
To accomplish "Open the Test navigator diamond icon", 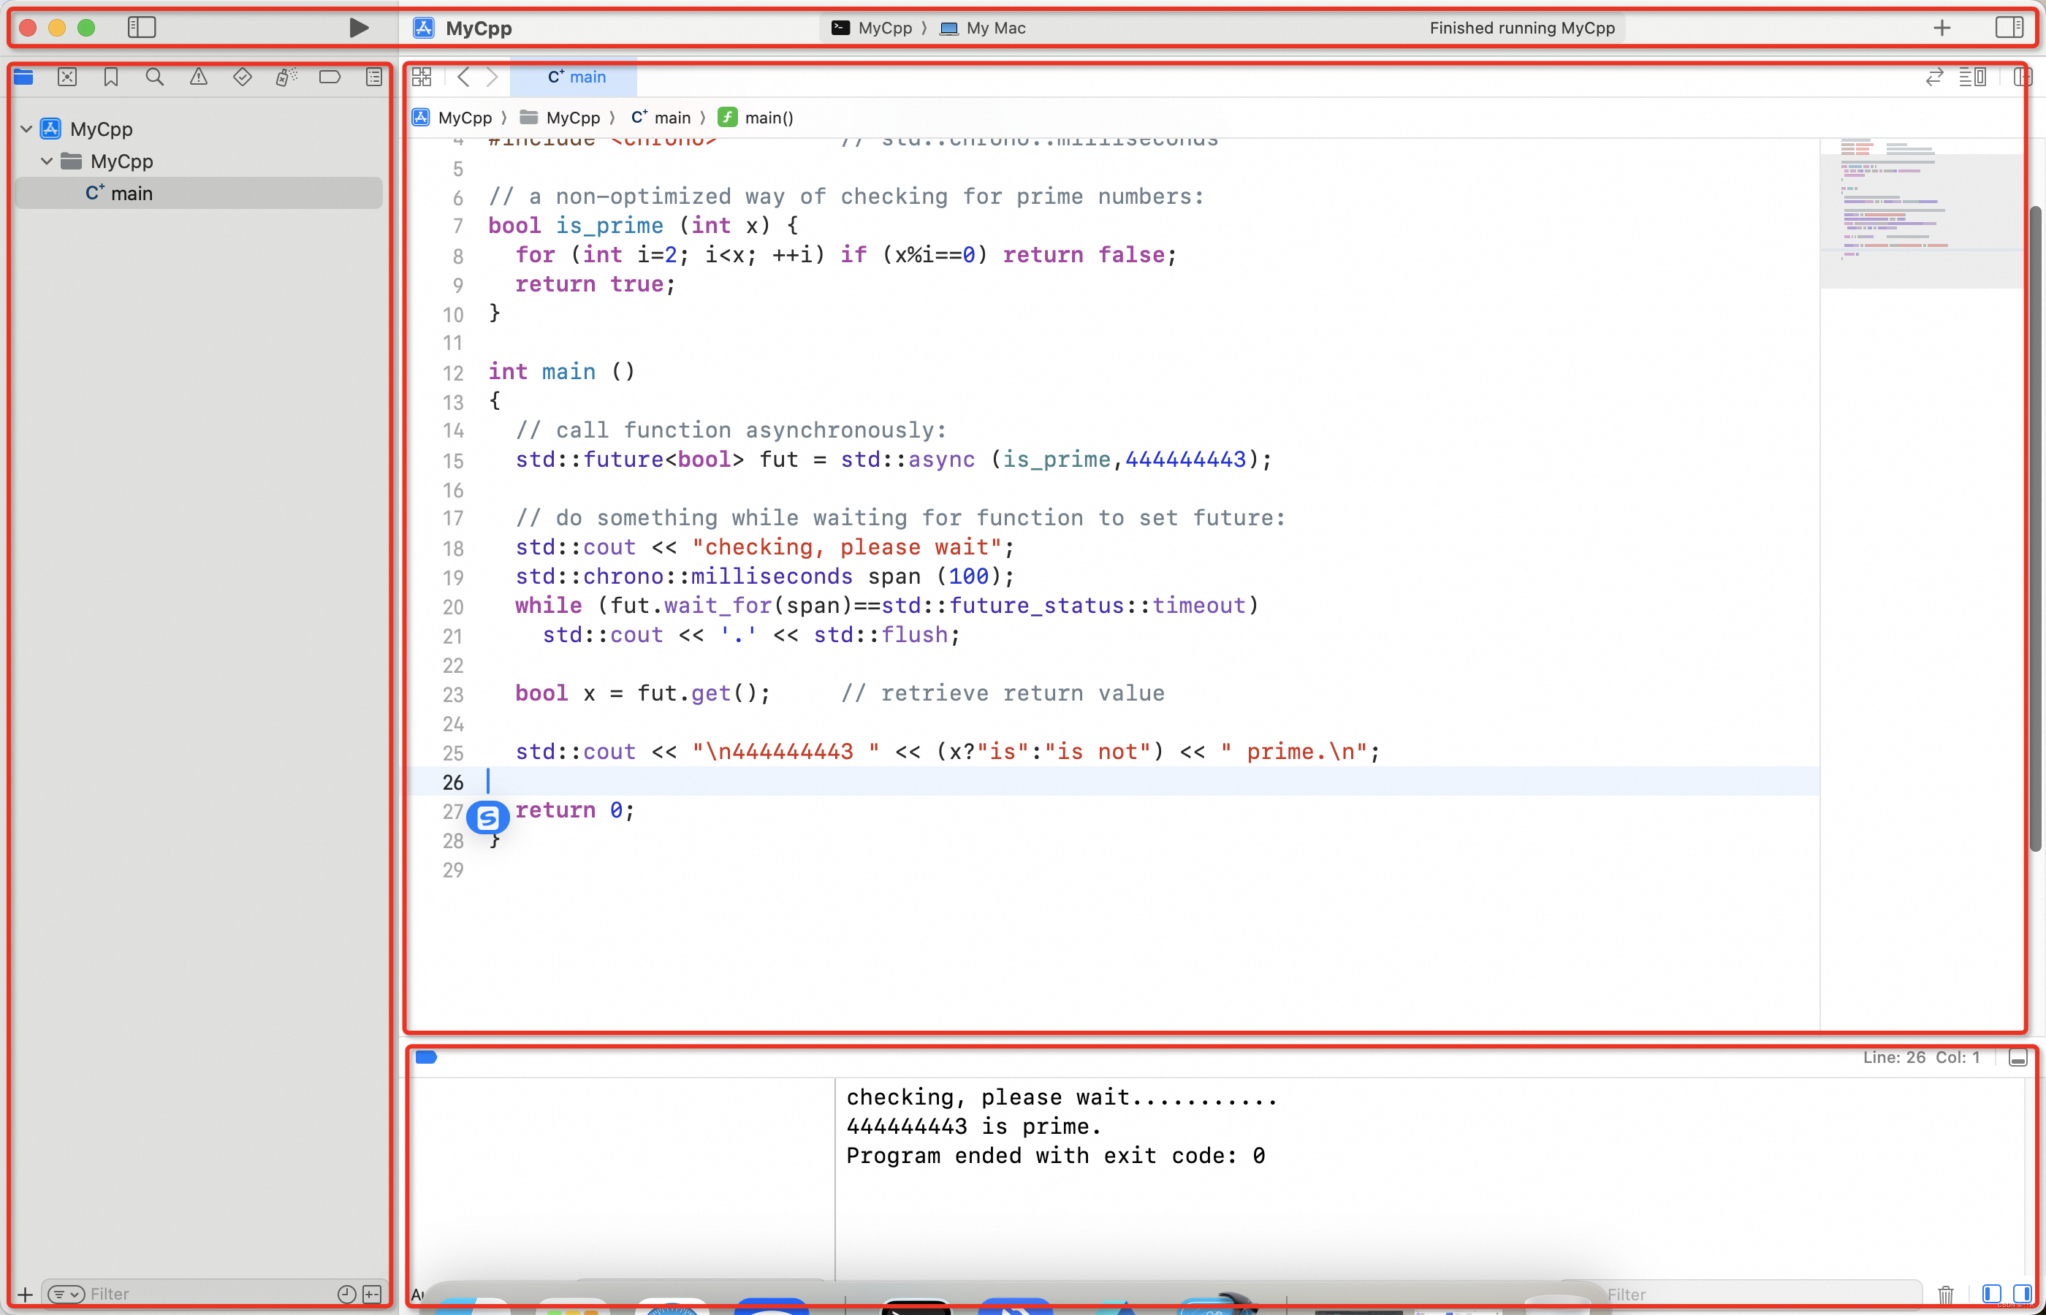I will [x=243, y=77].
